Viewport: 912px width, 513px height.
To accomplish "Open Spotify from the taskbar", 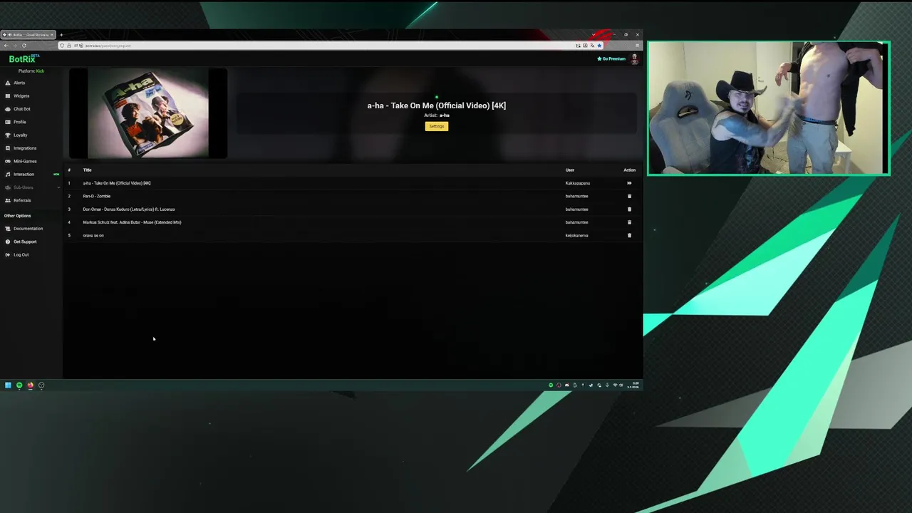I will [19, 385].
